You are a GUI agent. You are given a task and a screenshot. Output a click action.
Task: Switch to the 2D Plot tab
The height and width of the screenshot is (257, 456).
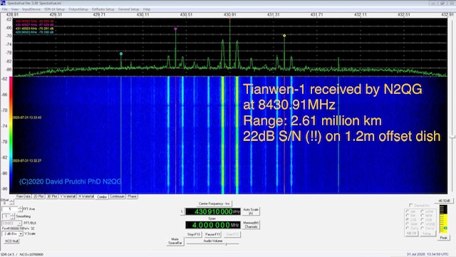coord(38,196)
